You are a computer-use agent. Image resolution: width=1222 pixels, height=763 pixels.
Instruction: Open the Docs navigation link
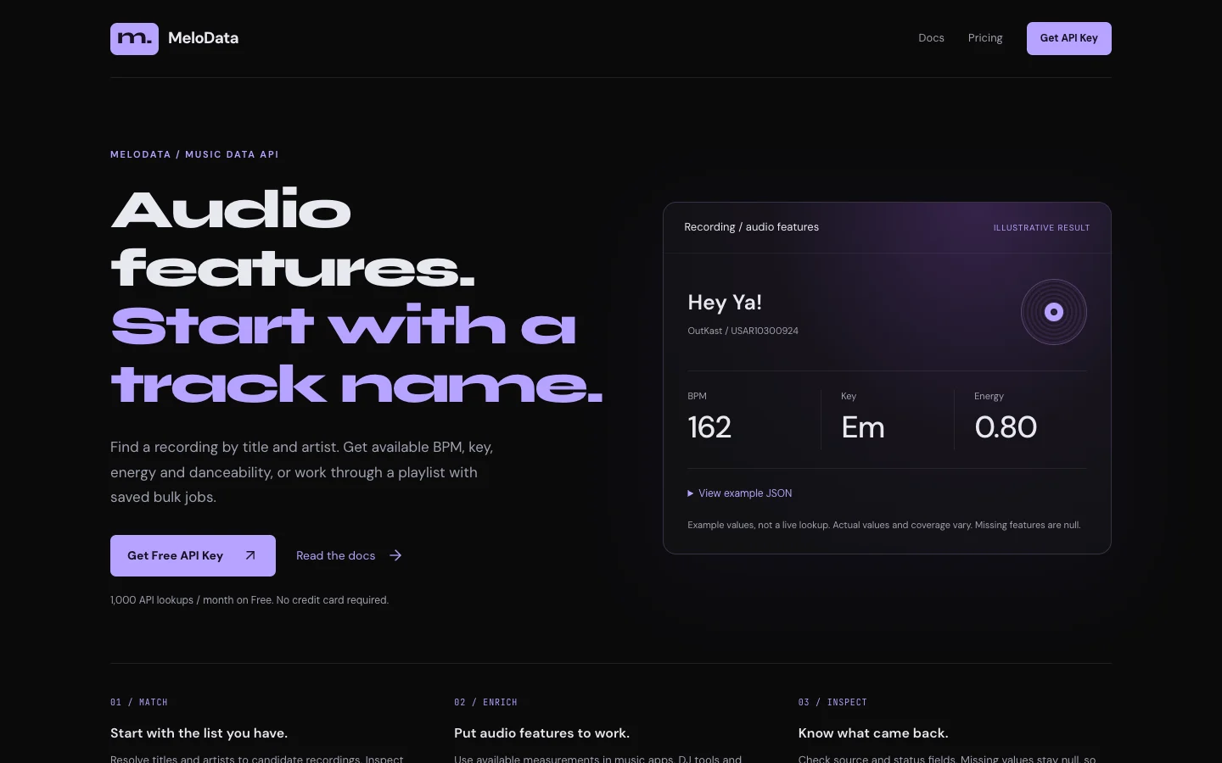point(931,38)
